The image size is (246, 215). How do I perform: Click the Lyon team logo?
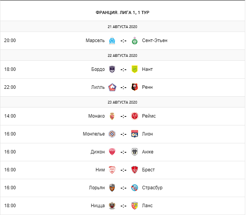[135, 134]
